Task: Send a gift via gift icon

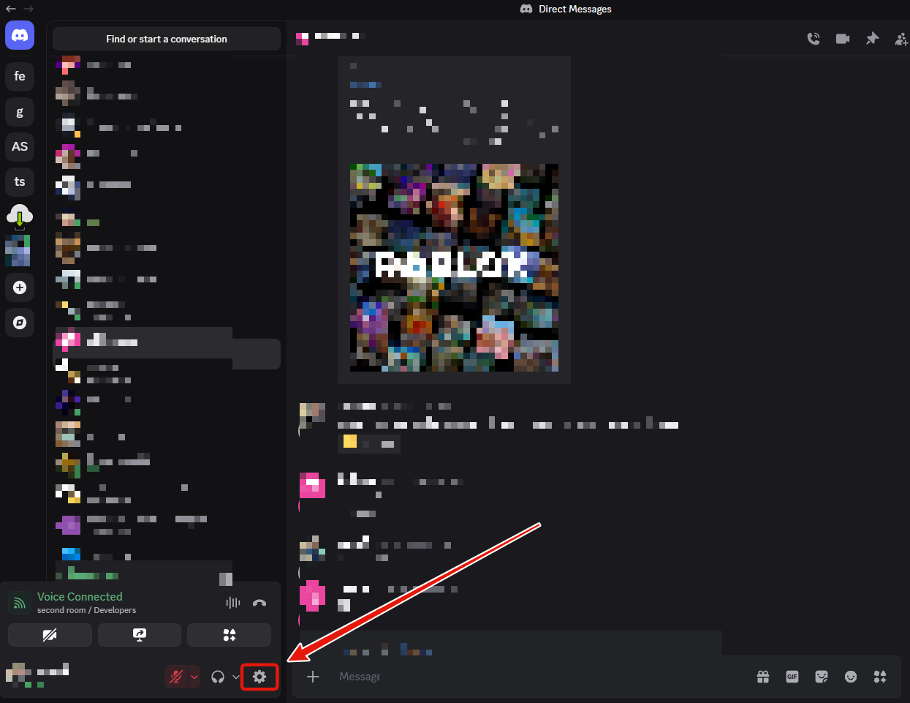Action: click(x=763, y=677)
